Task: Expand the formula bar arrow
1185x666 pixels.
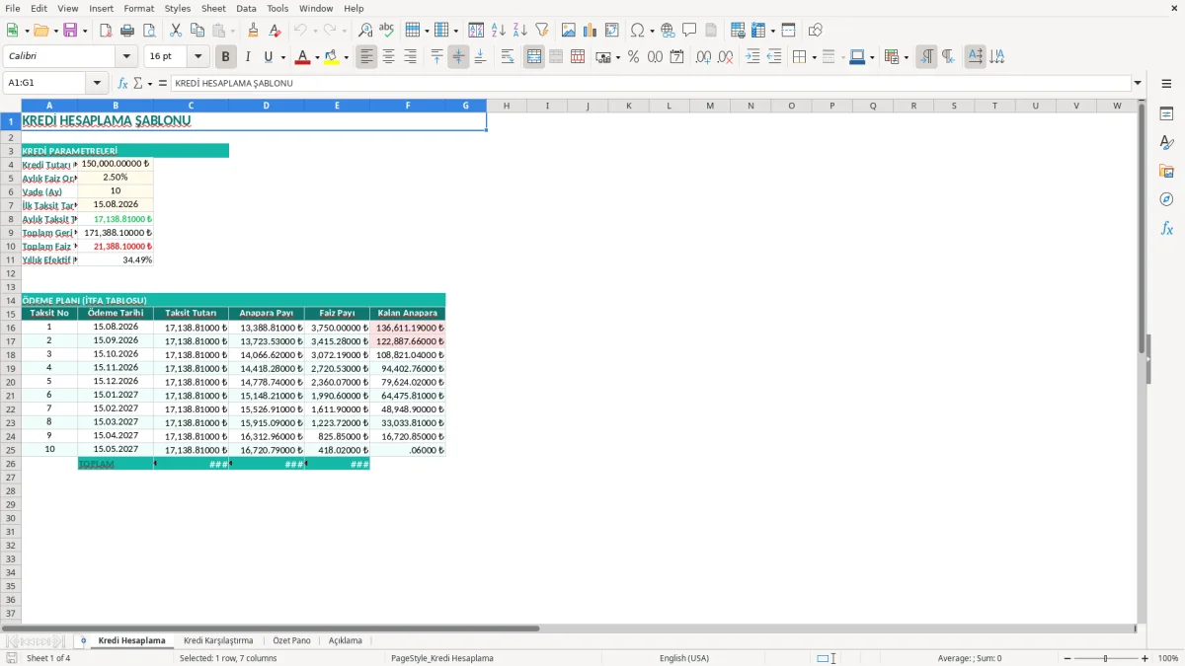Action: [x=1138, y=84]
